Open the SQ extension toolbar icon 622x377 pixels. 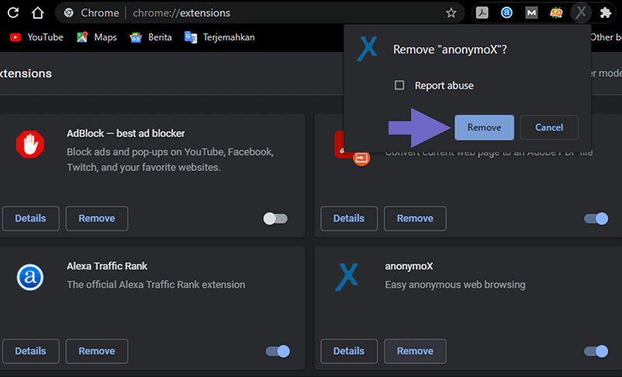pyautogui.click(x=556, y=12)
